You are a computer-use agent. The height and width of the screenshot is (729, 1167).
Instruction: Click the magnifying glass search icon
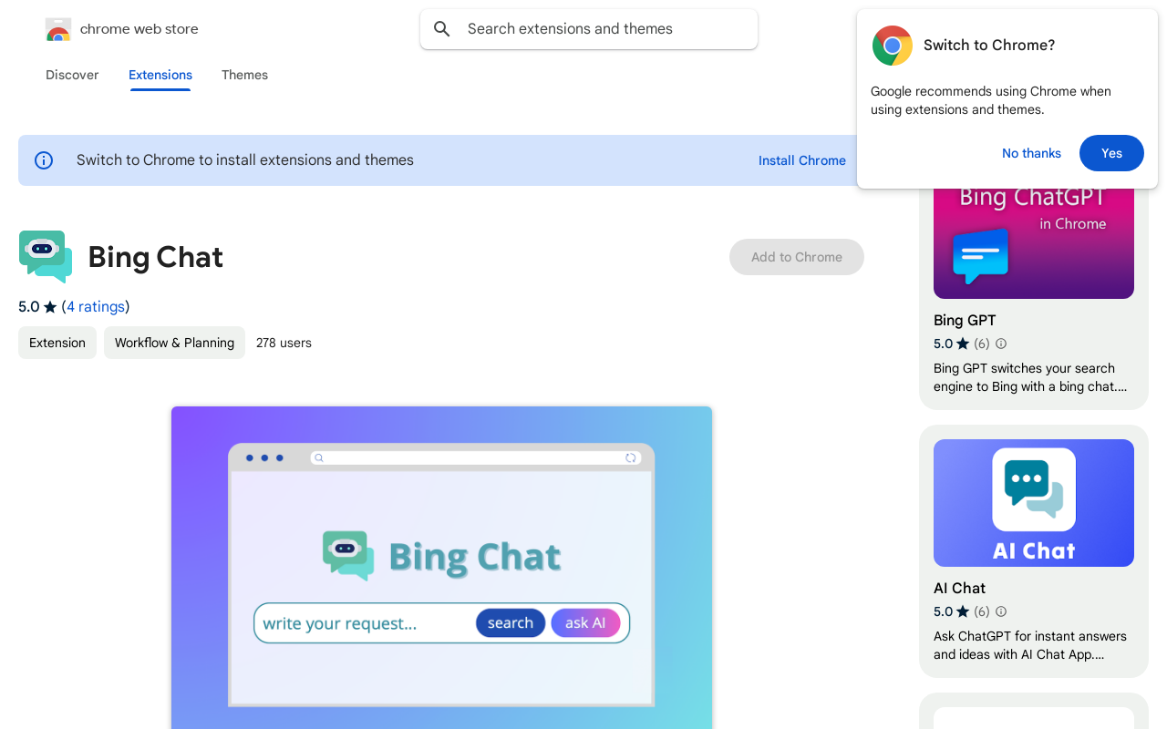point(442,29)
